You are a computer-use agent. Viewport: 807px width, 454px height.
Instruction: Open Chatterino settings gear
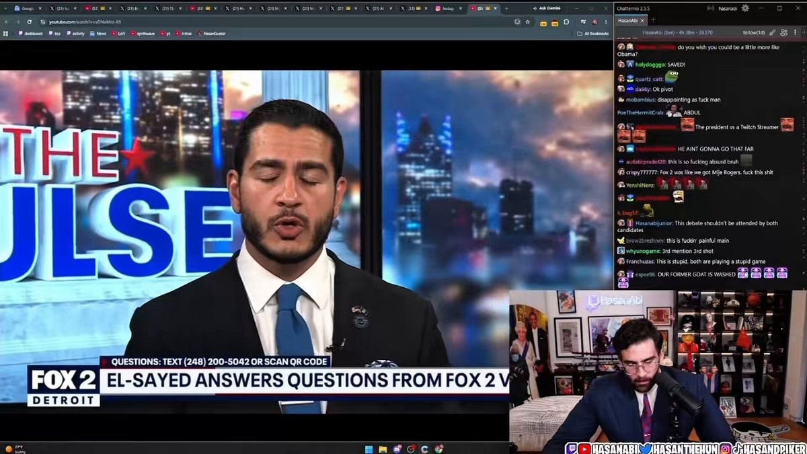[745, 8]
